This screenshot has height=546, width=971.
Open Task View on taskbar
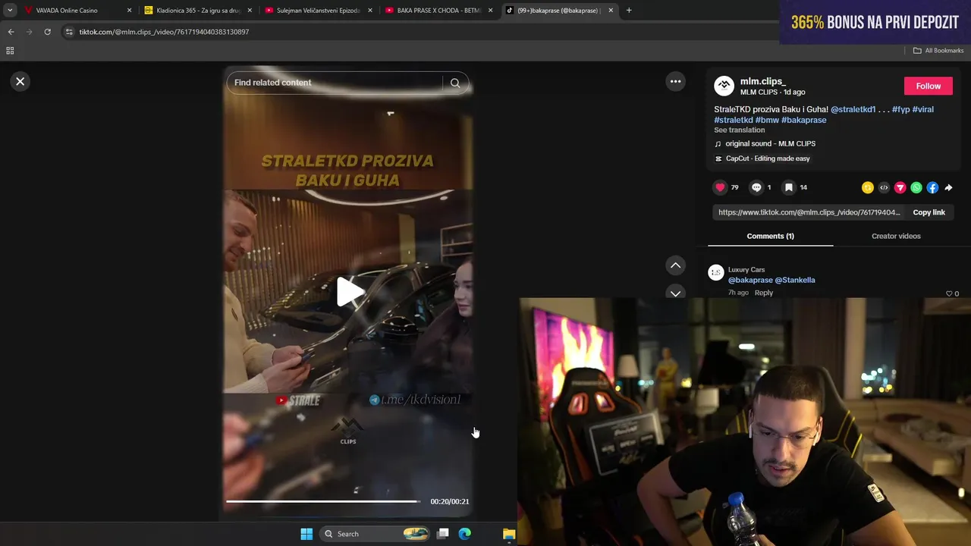[x=443, y=534]
